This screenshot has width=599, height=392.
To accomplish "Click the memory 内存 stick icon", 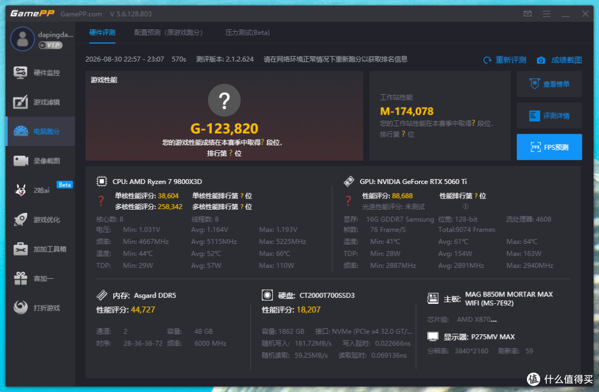I will [101, 295].
